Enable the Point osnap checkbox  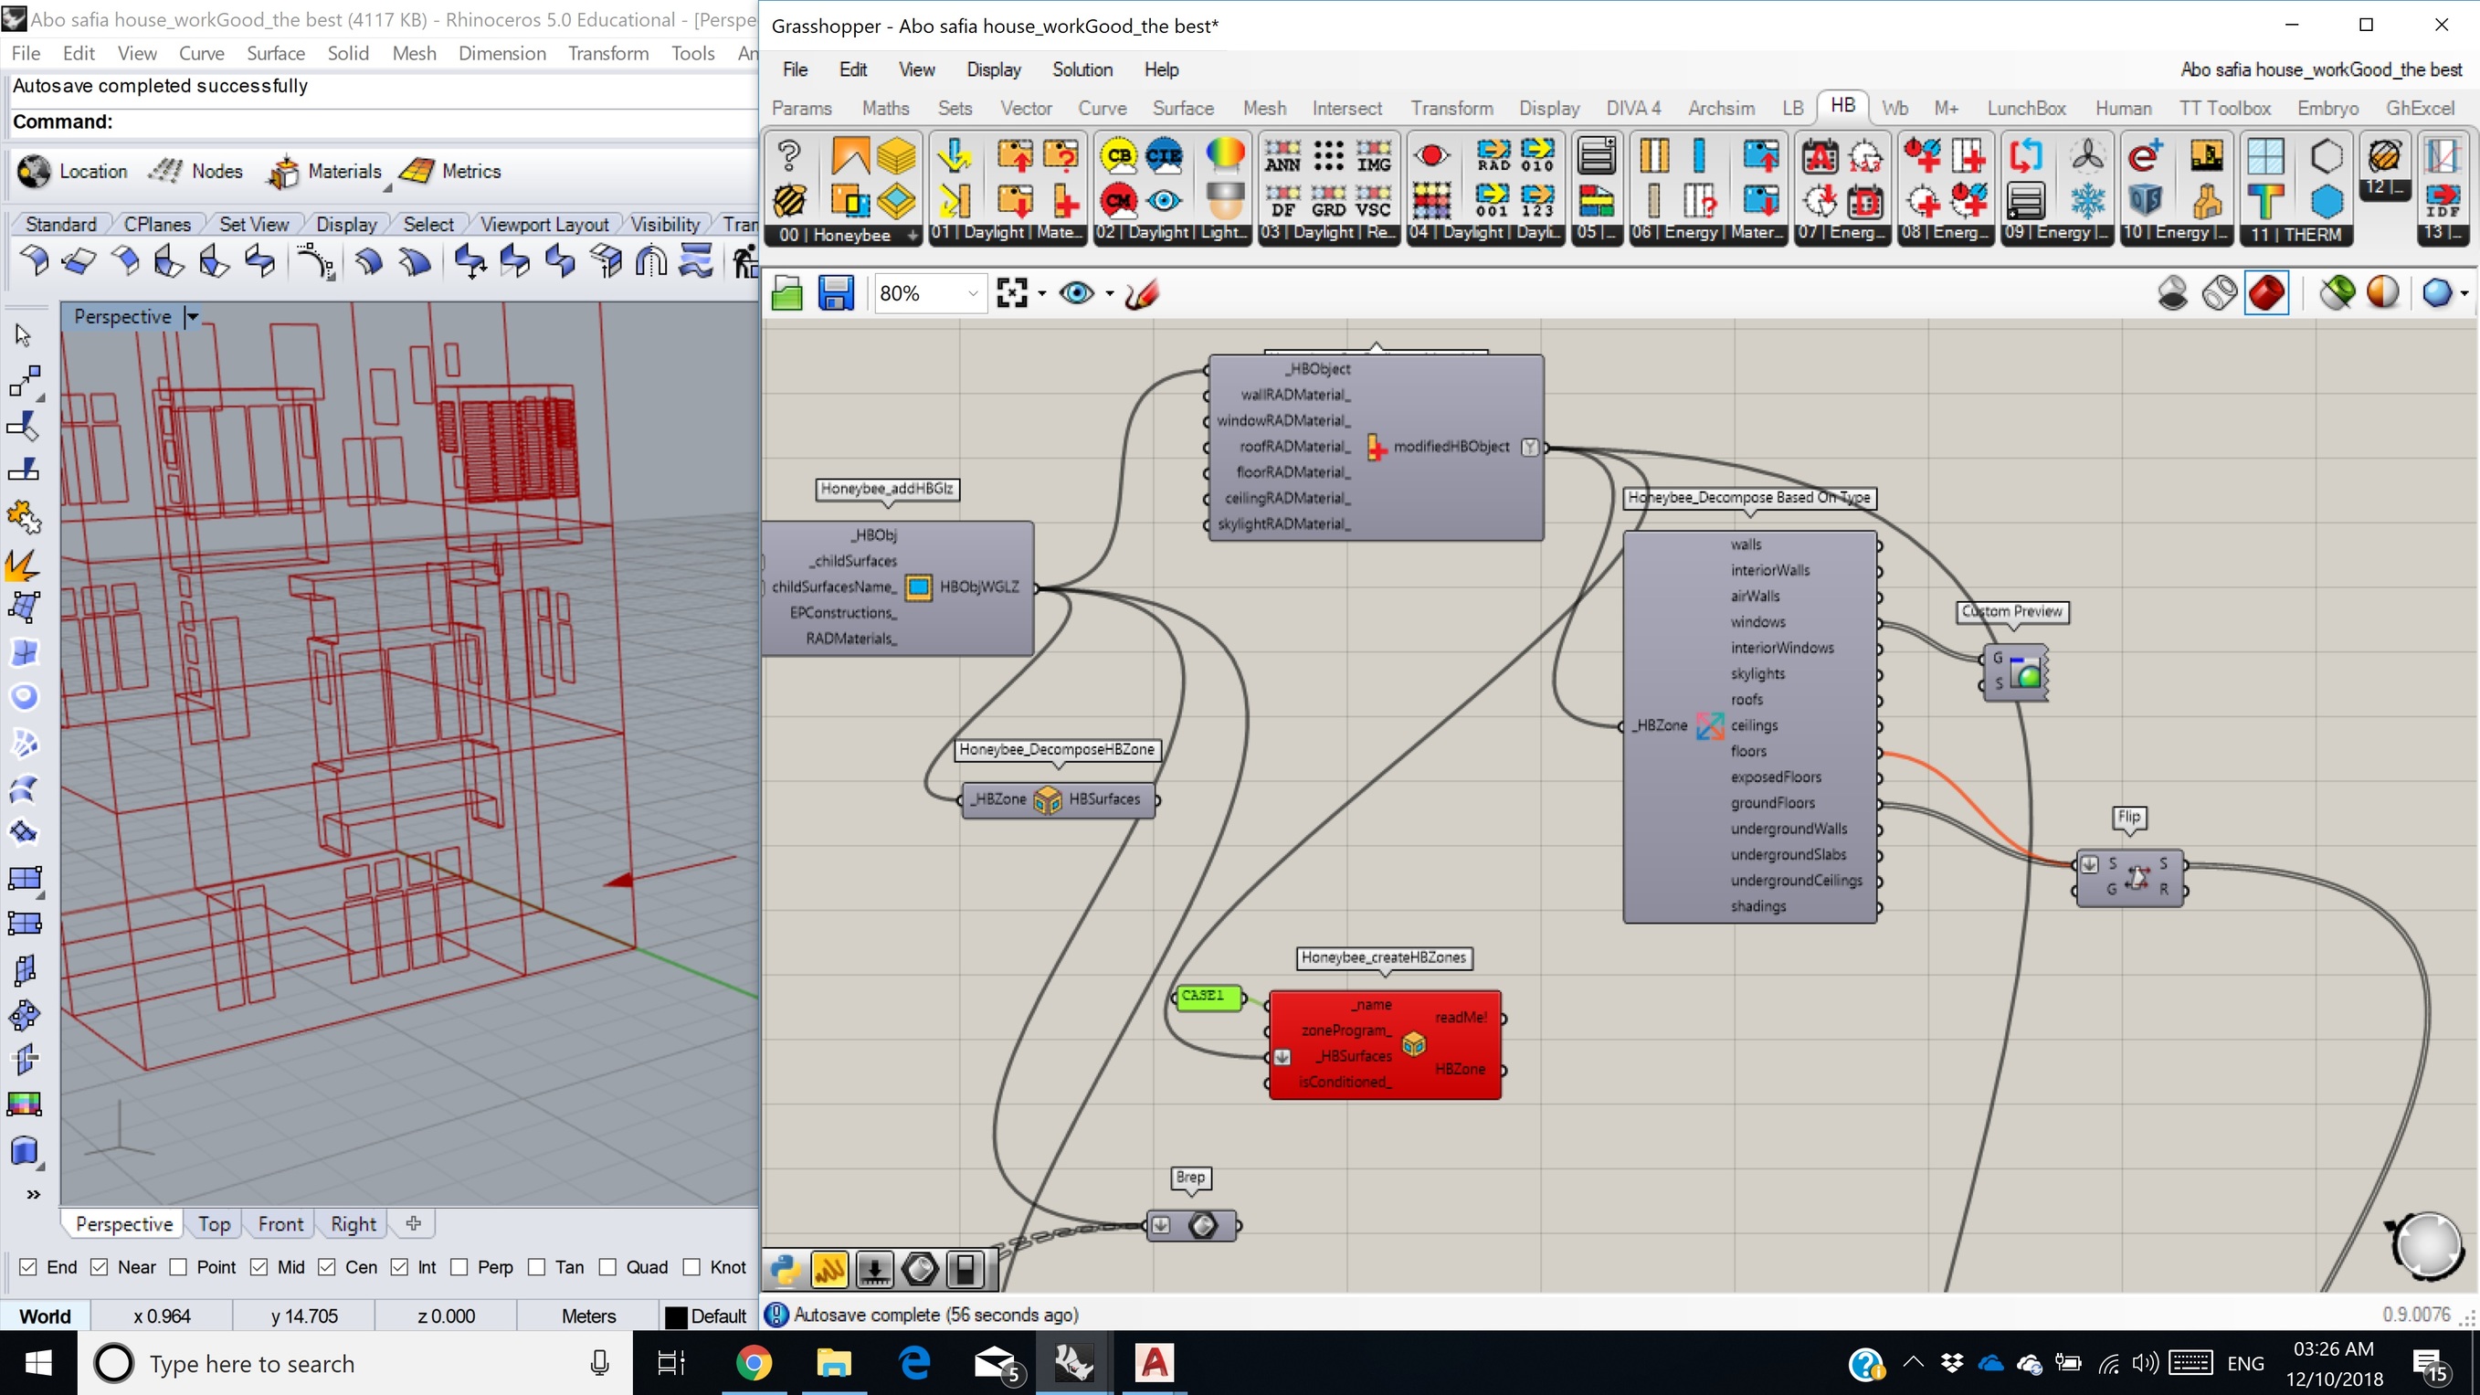[x=178, y=1267]
